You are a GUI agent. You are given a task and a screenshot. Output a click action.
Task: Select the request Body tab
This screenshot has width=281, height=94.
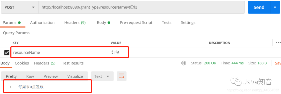tap(103, 23)
